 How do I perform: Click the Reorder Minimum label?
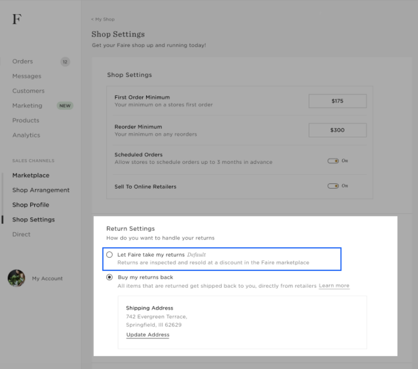click(138, 127)
